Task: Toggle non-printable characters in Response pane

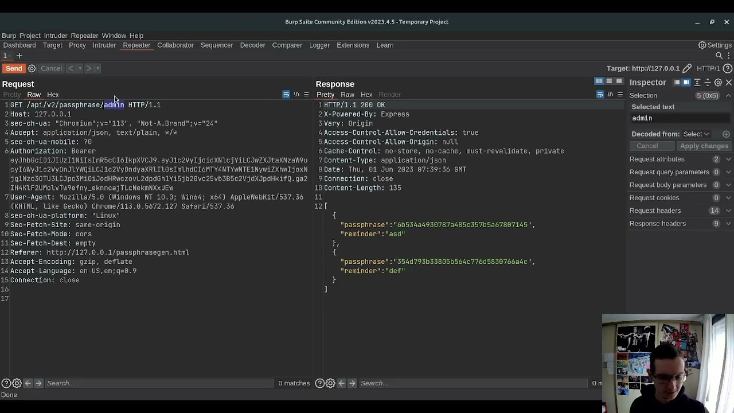Action: coord(610,95)
